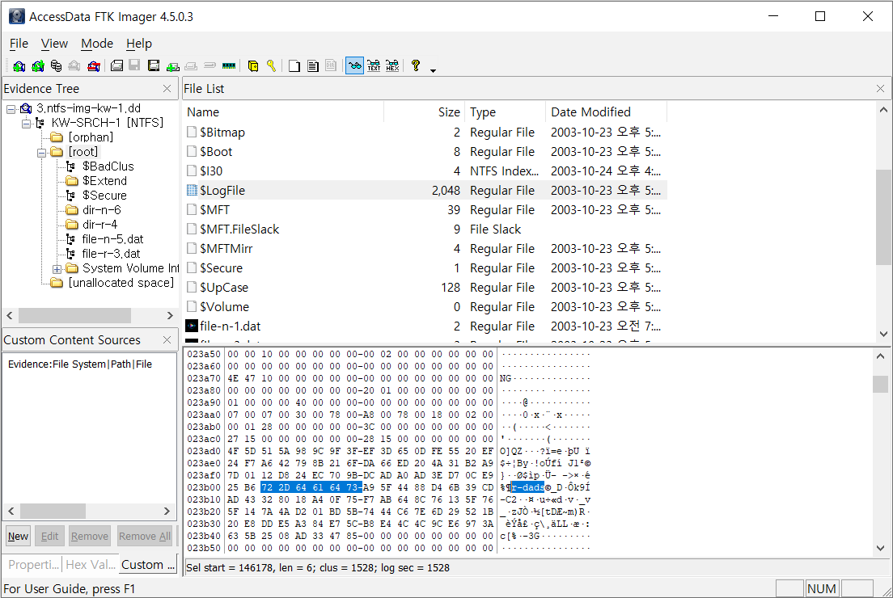Sort file list by Name column
This screenshot has width=893, height=598.
(x=283, y=112)
